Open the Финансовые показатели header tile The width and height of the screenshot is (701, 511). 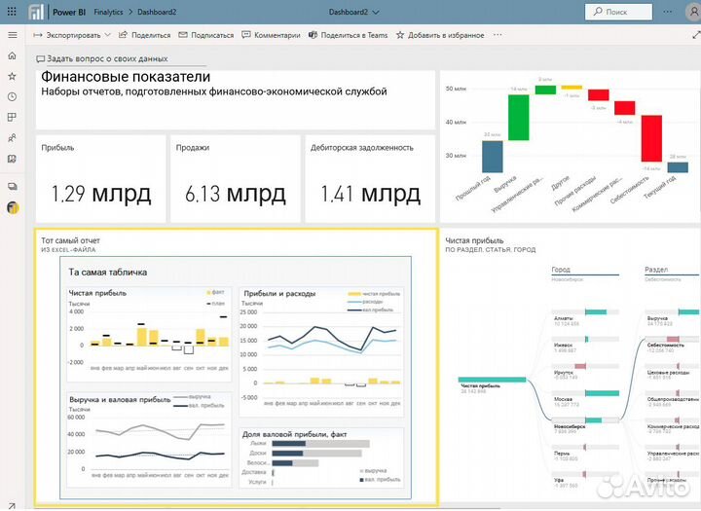[x=236, y=99]
